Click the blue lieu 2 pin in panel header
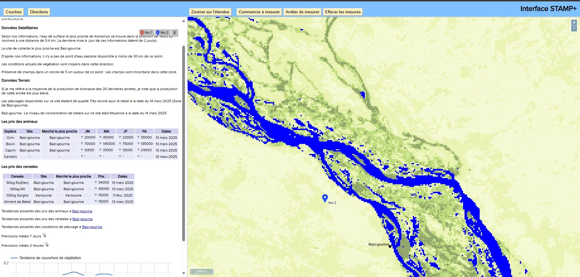 [x=158, y=33]
